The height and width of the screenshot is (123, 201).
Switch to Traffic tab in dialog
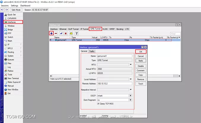92,51
